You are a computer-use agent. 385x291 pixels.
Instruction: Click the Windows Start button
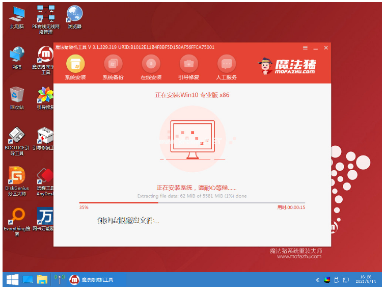[12, 280]
